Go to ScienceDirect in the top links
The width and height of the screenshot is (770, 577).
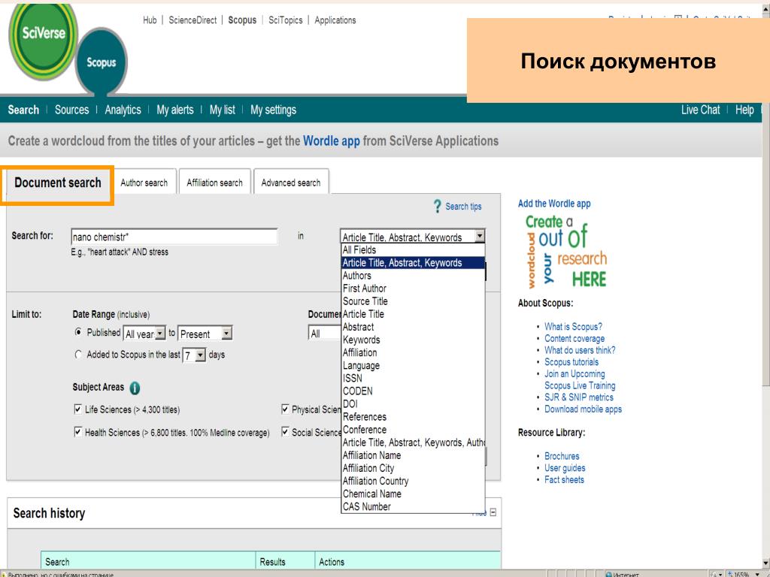click(192, 20)
